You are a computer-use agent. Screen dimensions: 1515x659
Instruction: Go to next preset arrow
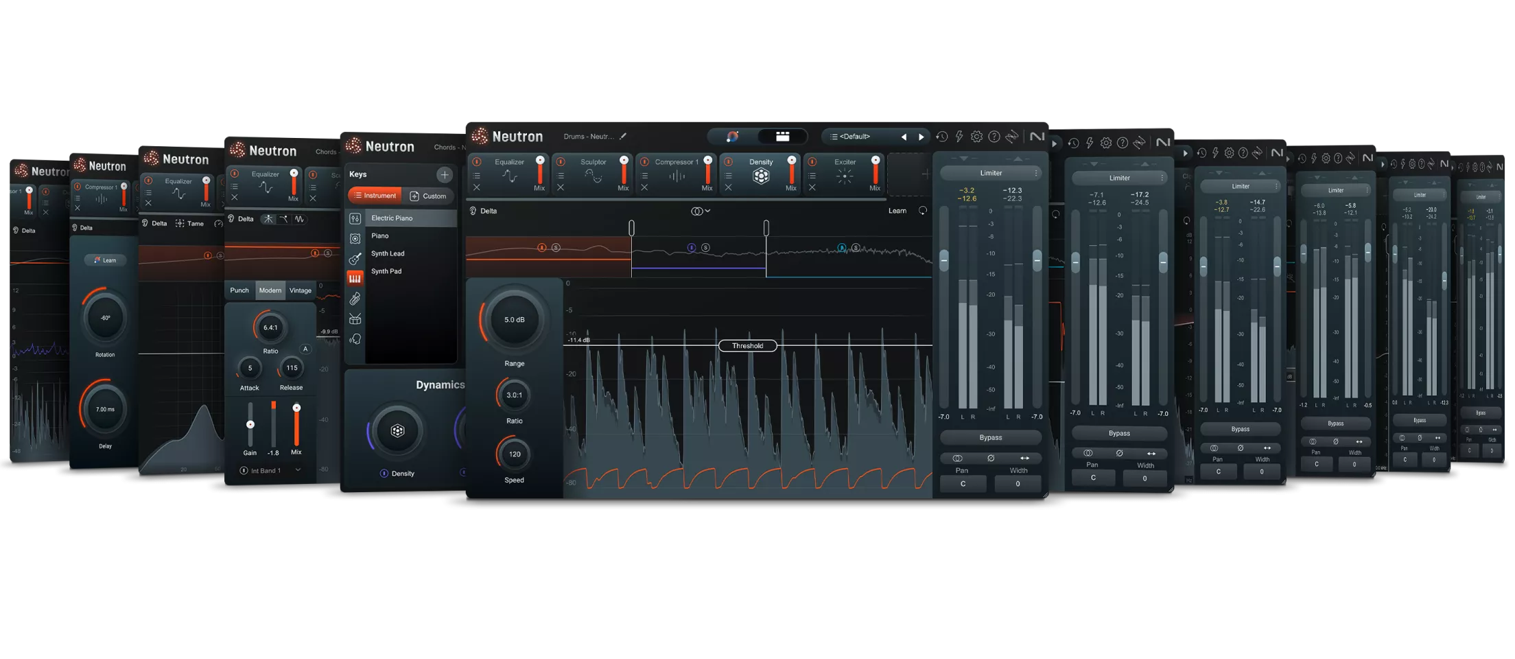tap(921, 137)
